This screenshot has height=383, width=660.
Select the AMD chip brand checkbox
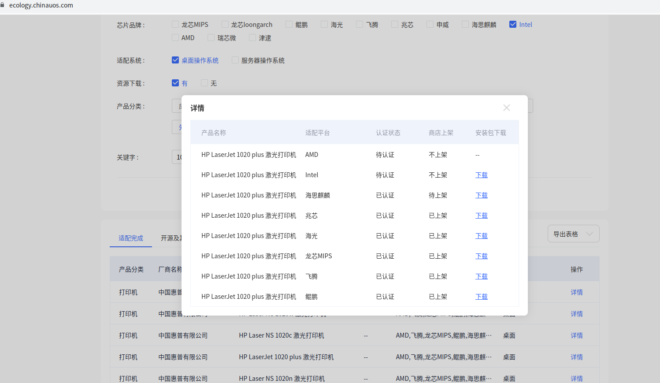175,38
